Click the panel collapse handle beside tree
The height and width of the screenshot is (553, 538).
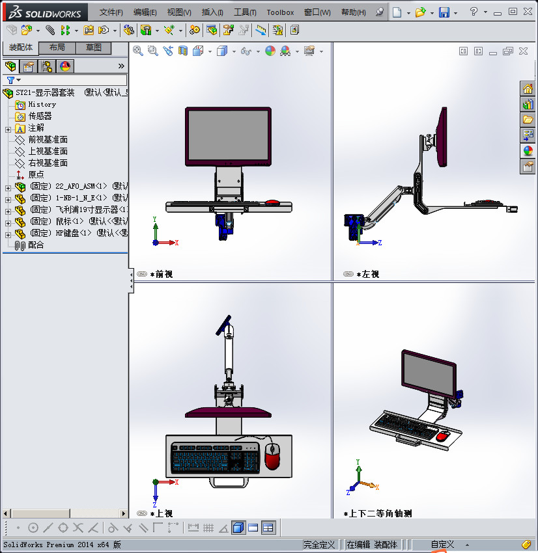131,280
